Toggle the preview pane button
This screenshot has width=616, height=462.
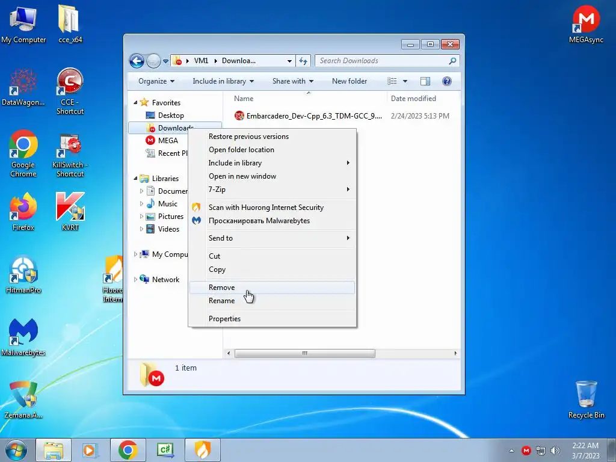pos(425,81)
